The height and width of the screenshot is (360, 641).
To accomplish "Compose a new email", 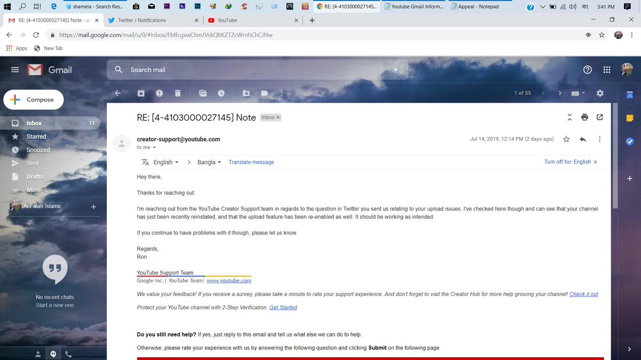I will [33, 100].
